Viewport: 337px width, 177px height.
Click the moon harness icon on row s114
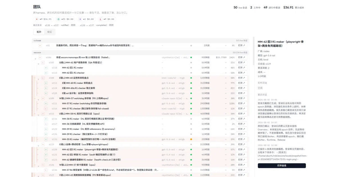(x=46, y=109)
